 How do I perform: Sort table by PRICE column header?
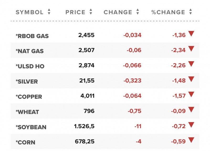point(75,12)
